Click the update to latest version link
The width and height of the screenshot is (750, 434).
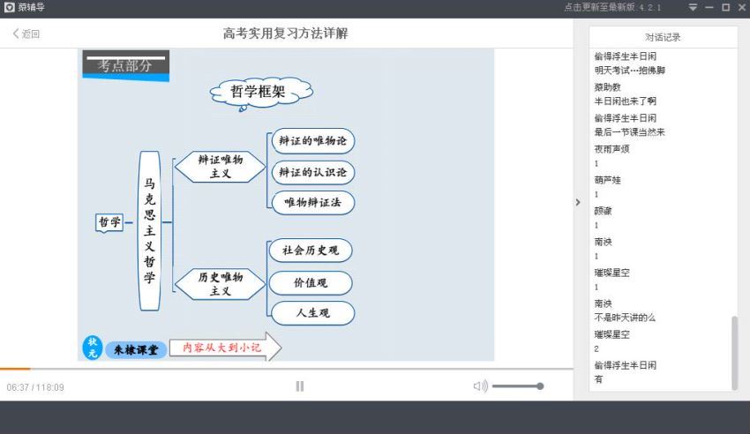coord(611,7)
